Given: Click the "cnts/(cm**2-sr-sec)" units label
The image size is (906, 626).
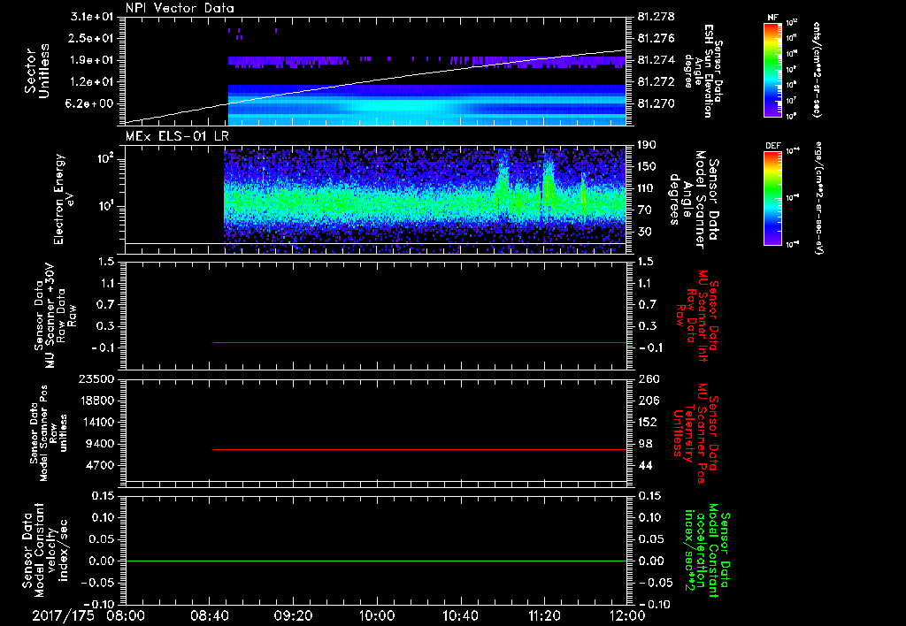Looking at the screenshot, I should click(x=817, y=70).
